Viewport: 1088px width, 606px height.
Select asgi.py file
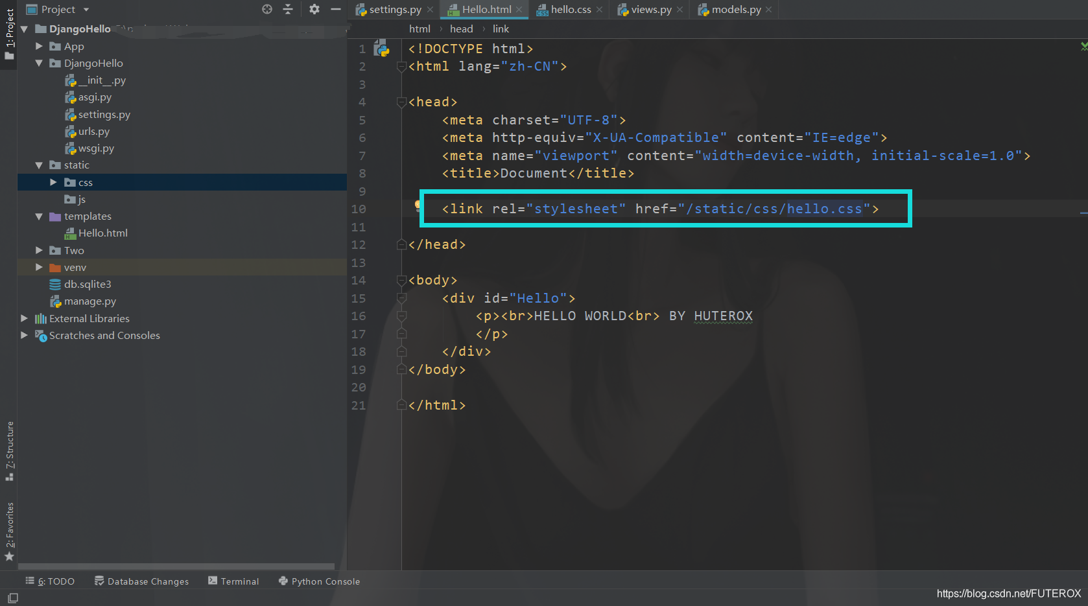pos(88,97)
